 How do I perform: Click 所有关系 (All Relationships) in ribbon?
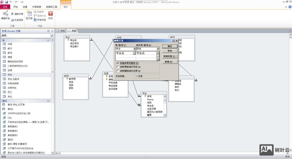[x=39, y=20]
